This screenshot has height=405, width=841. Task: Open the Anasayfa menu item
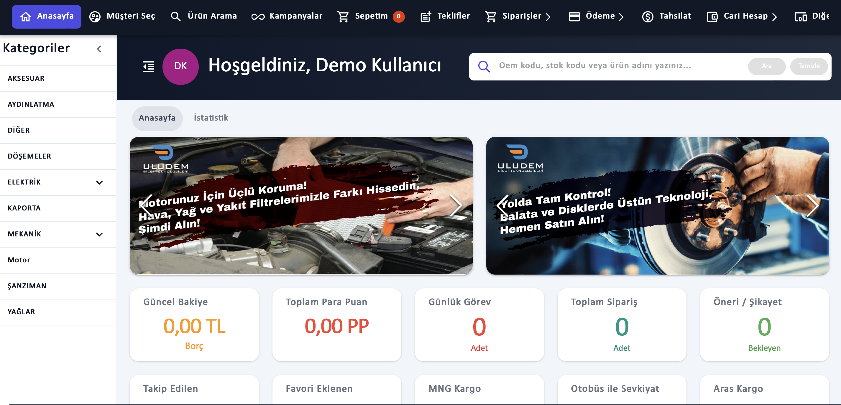point(46,16)
